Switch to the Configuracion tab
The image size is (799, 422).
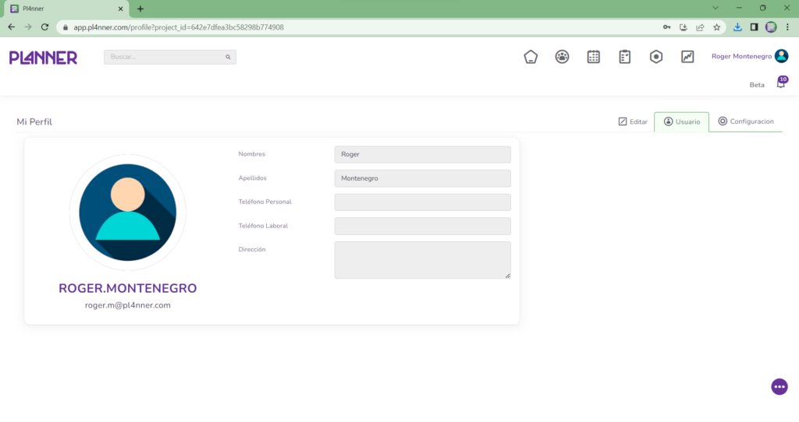(746, 121)
